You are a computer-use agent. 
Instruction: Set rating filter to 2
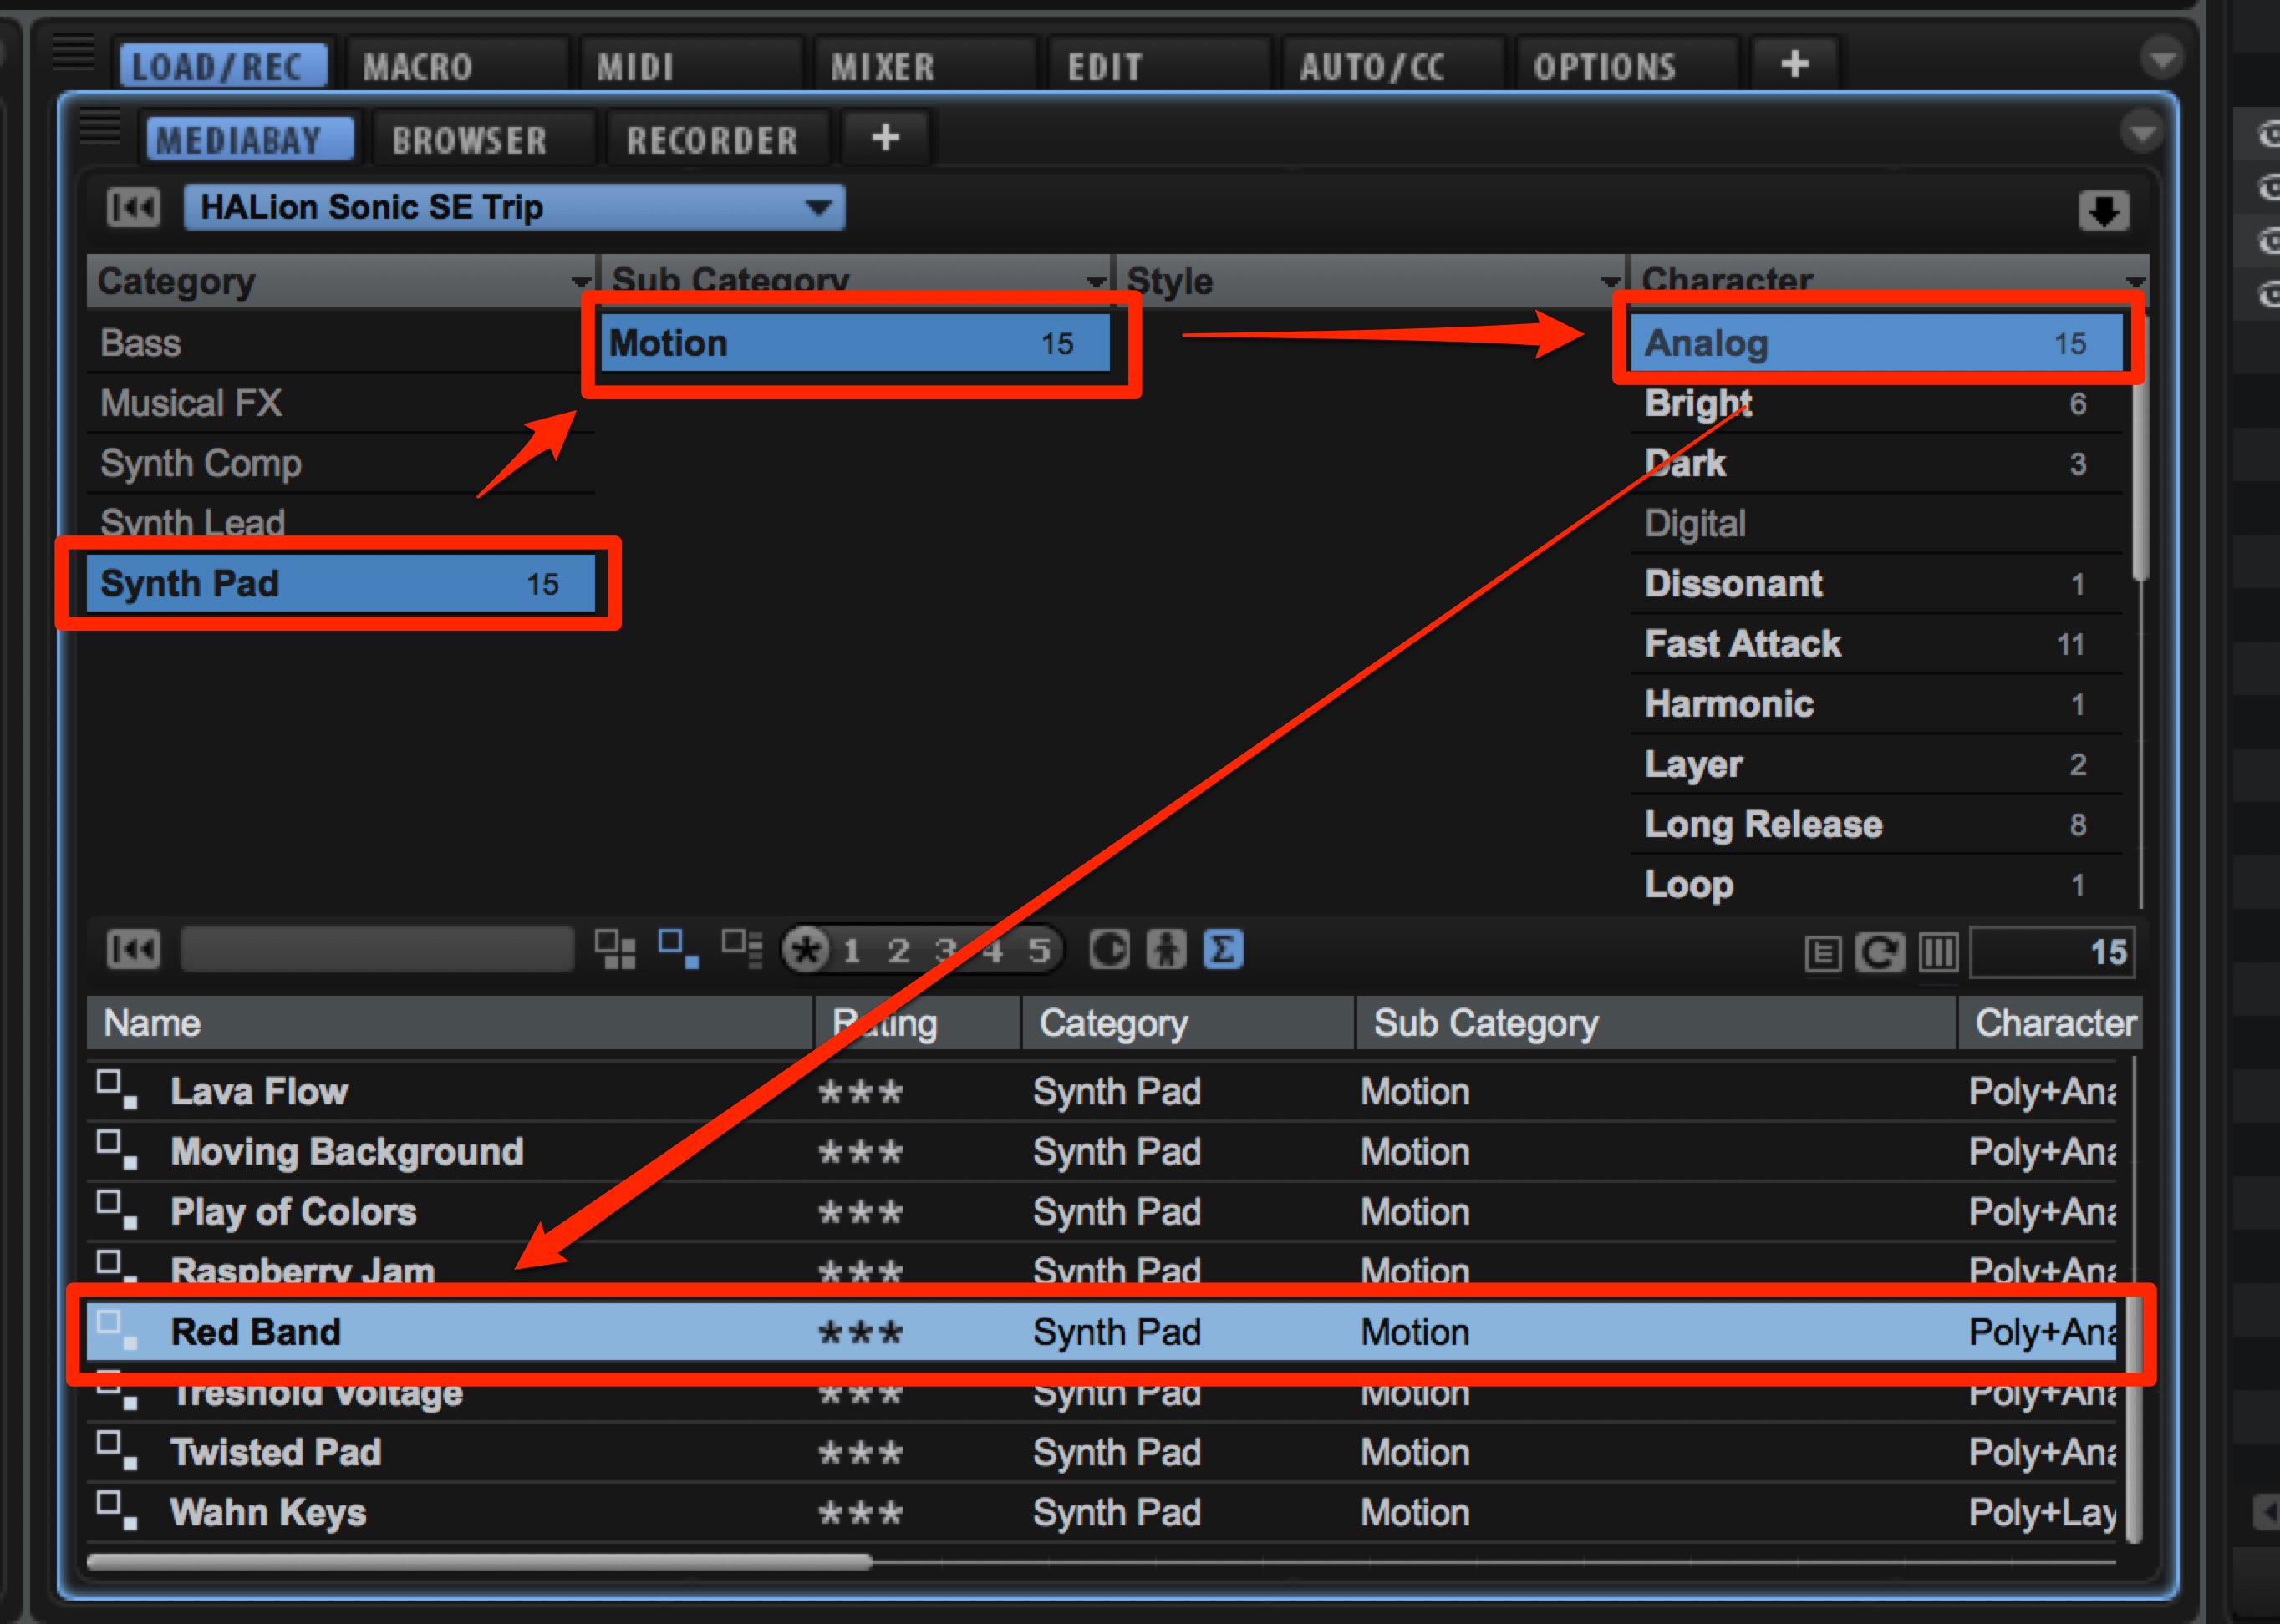898,950
